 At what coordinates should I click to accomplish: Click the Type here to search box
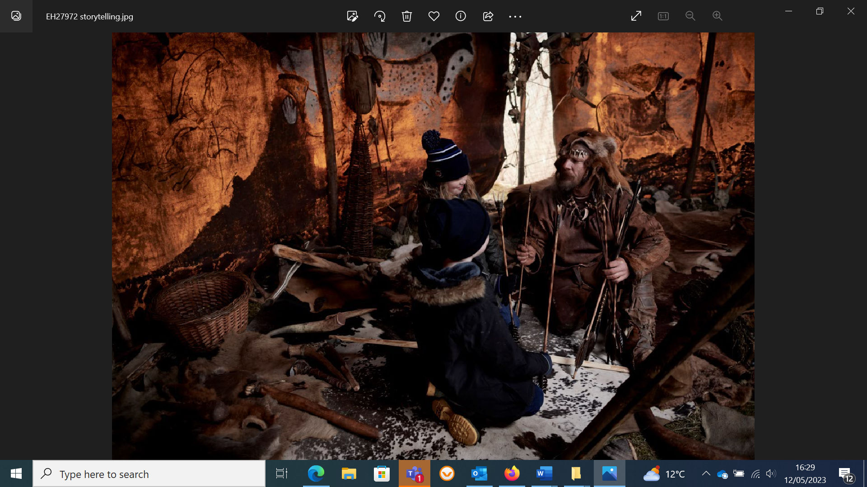click(149, 474)
